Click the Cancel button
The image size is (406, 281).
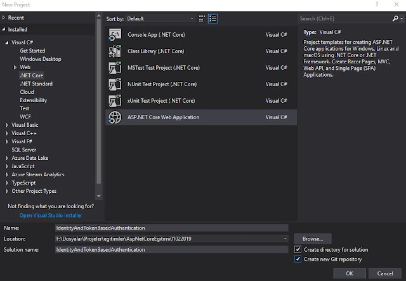click(x=385, y=273)
